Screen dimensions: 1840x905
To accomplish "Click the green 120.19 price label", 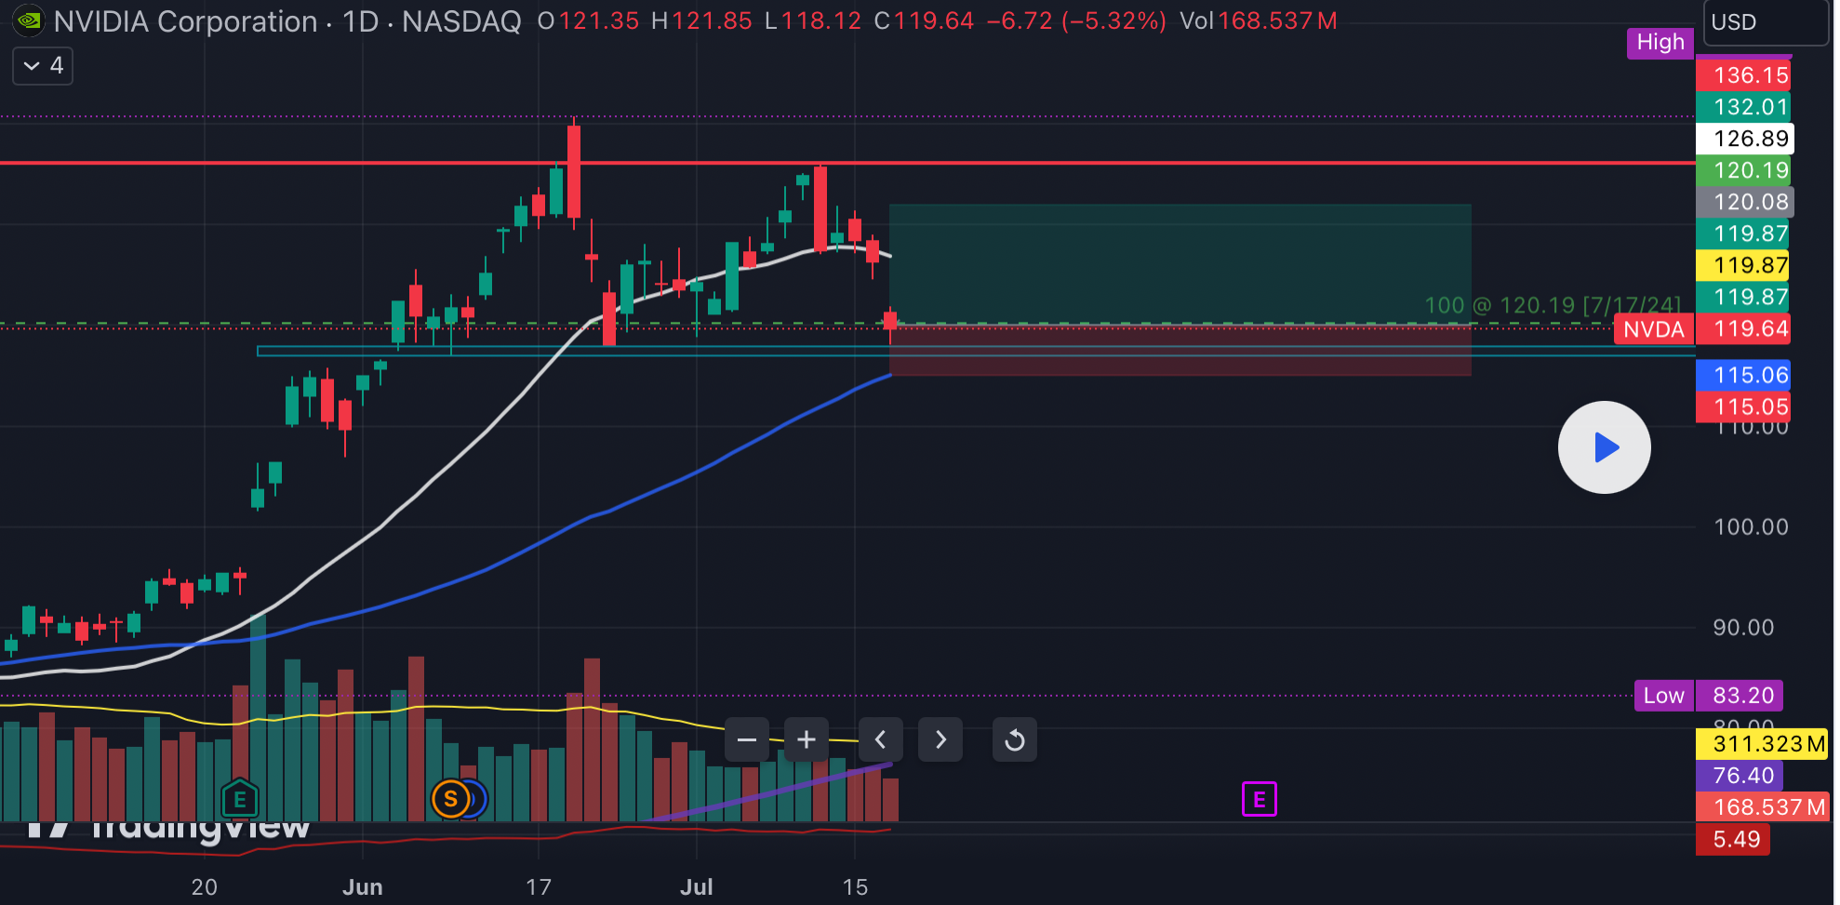I will (1744, 170).
